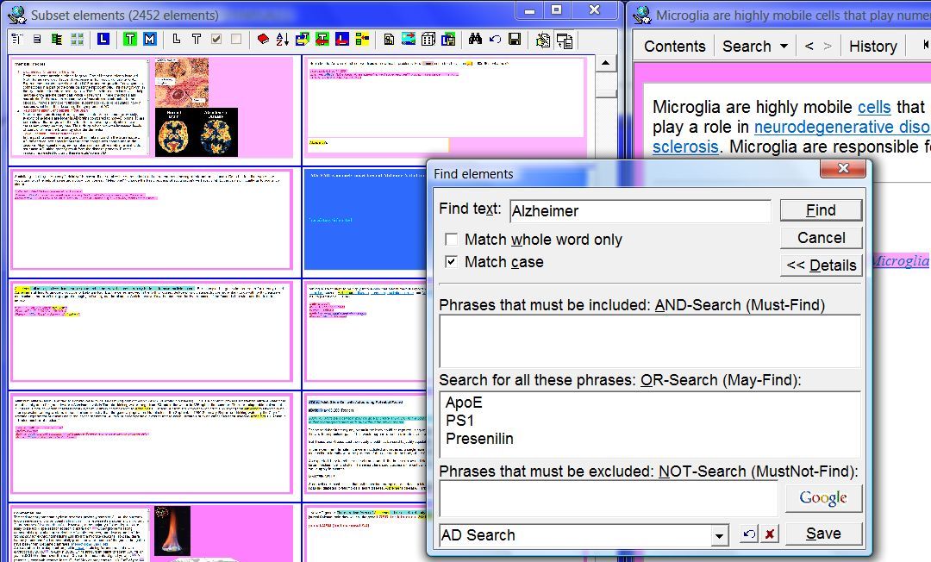Image resolution: width=931 pixels, height=562 pixels.
Task: Open the AD Search saved searches dropdown
Action: [x=720, y=535]
